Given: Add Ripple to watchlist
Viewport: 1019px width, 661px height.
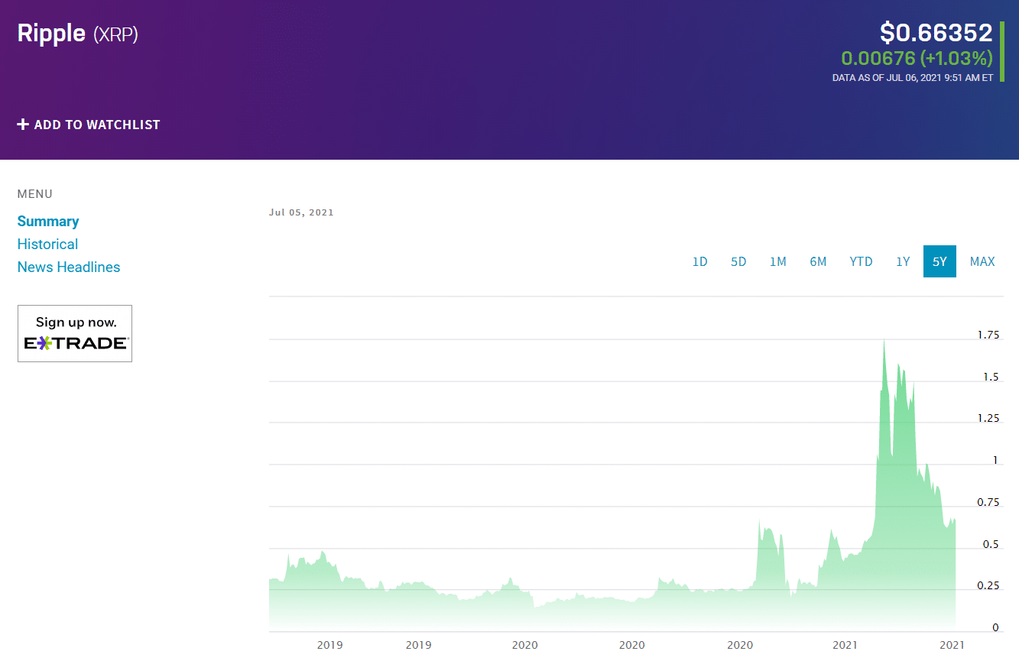Looking at the screenshot, I should click(x=89, y=125).
